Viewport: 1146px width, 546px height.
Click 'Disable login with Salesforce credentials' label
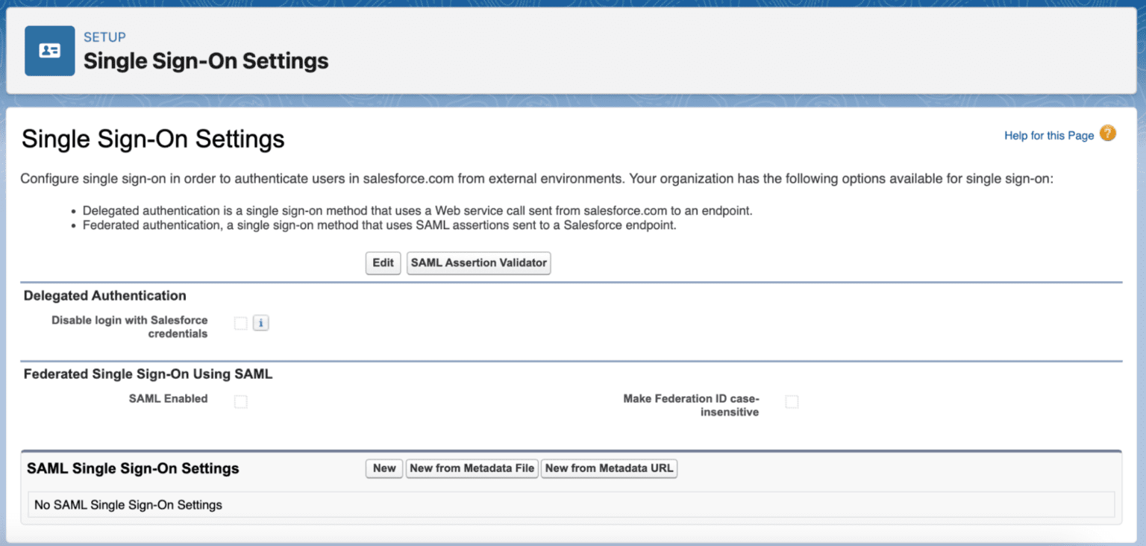coord(130,327)
